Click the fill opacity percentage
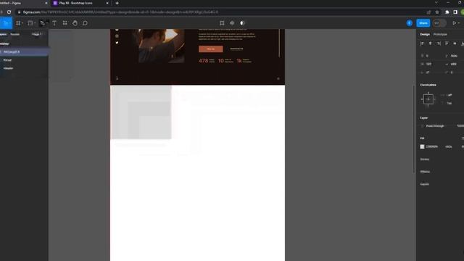This screenshot has height=261, width=464. click(x=449, y=146)
